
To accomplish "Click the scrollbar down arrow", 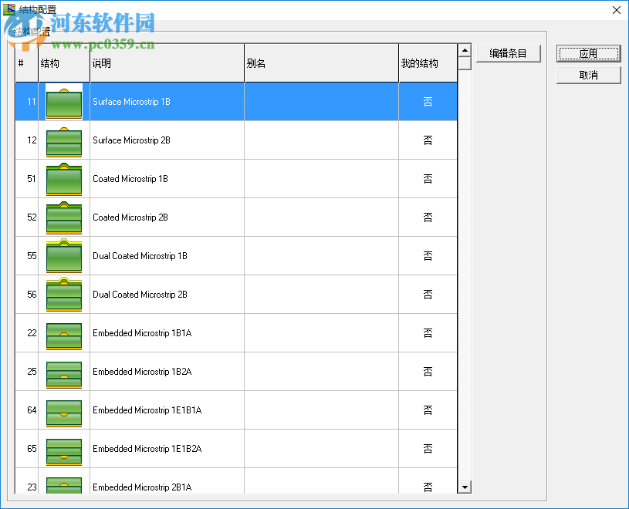I will tap(464, 487).
